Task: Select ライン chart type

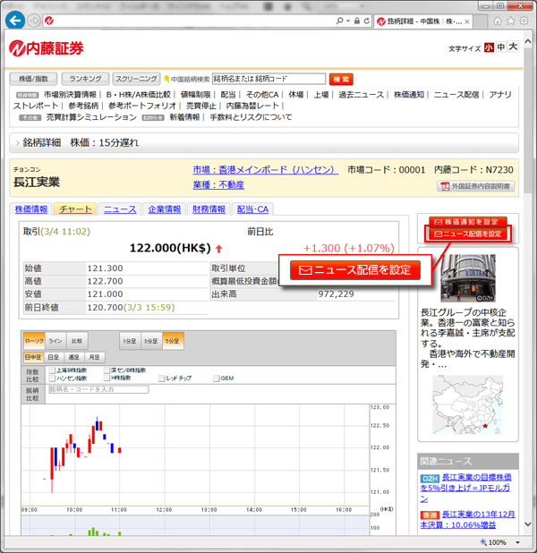Action: (55, 341)
